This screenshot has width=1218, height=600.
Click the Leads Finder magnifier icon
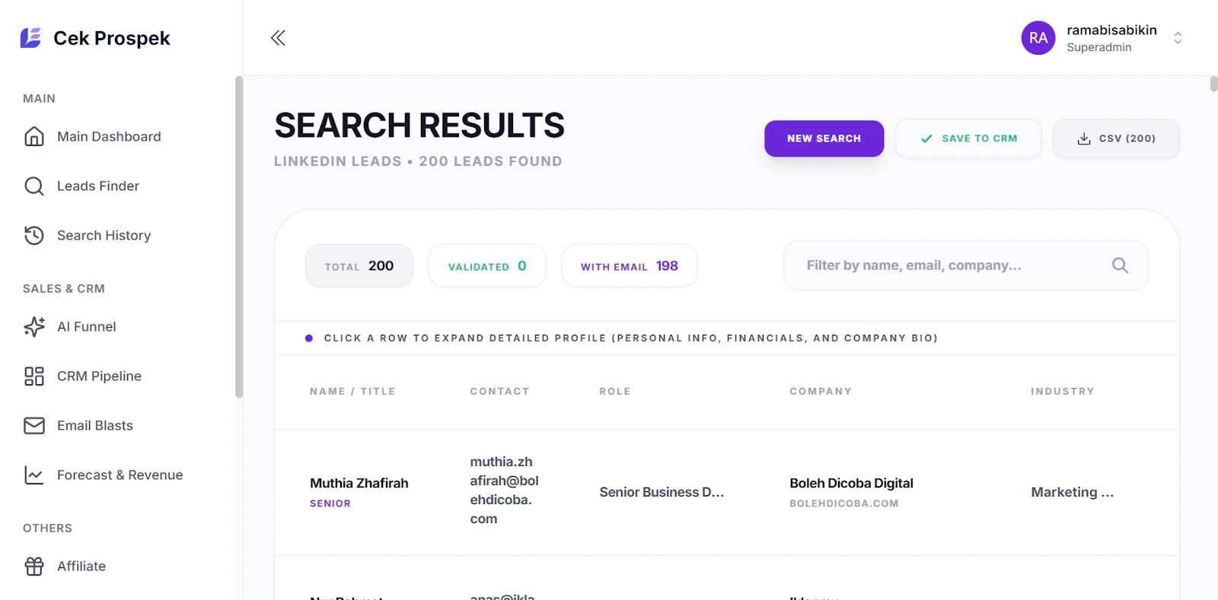(x=34, y=186)
